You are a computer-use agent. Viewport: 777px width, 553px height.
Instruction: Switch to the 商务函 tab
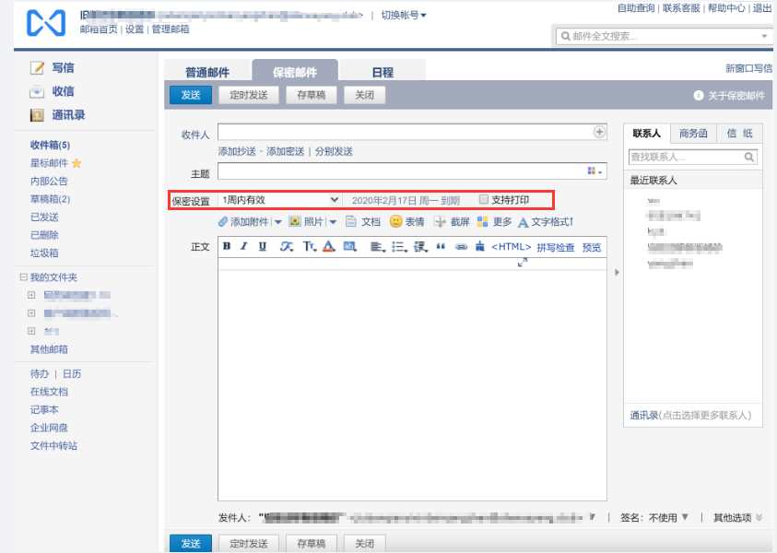693,133
